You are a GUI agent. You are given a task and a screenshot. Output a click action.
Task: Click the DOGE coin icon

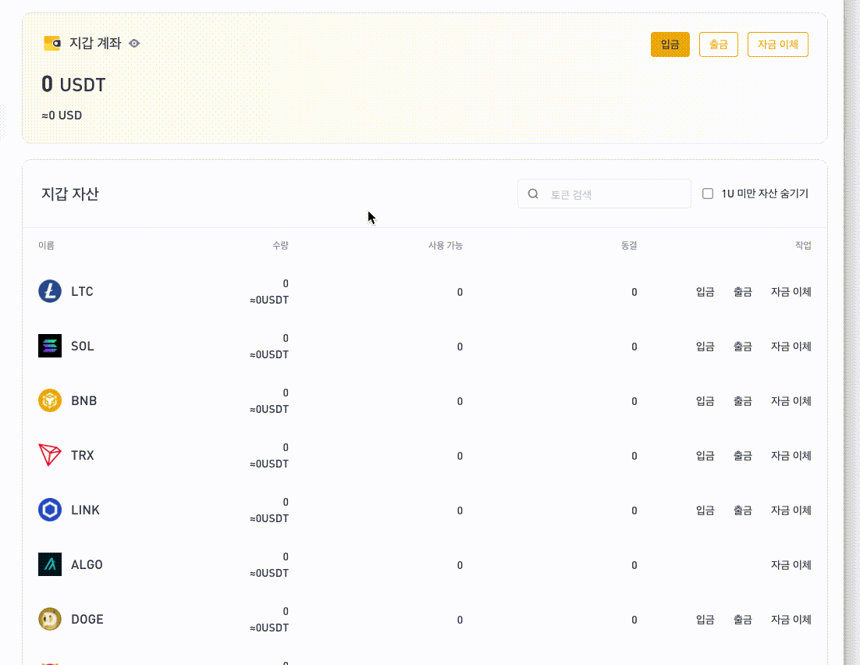coord(50,619)
